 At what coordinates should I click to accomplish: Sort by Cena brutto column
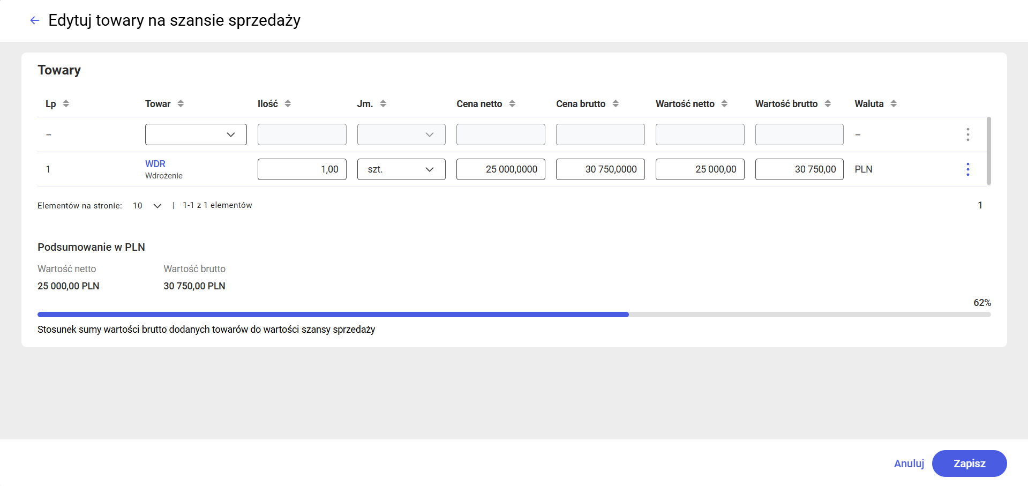click(x=616, y=103)
